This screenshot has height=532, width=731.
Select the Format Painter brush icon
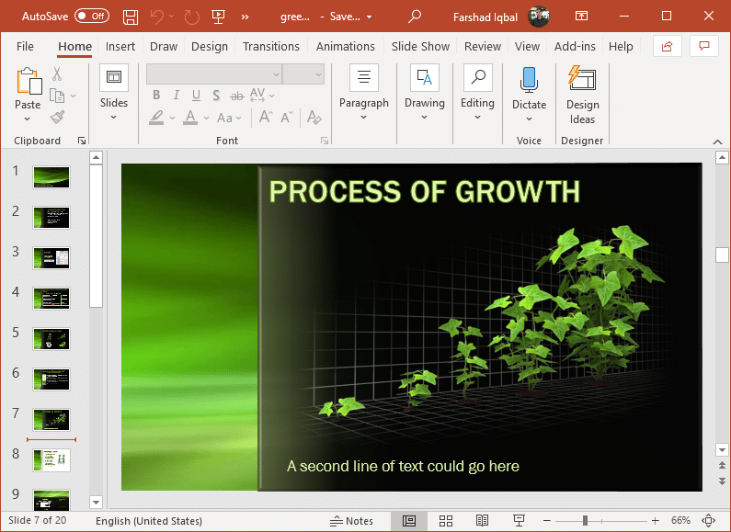pyautogui.click(x=57, y=117)
